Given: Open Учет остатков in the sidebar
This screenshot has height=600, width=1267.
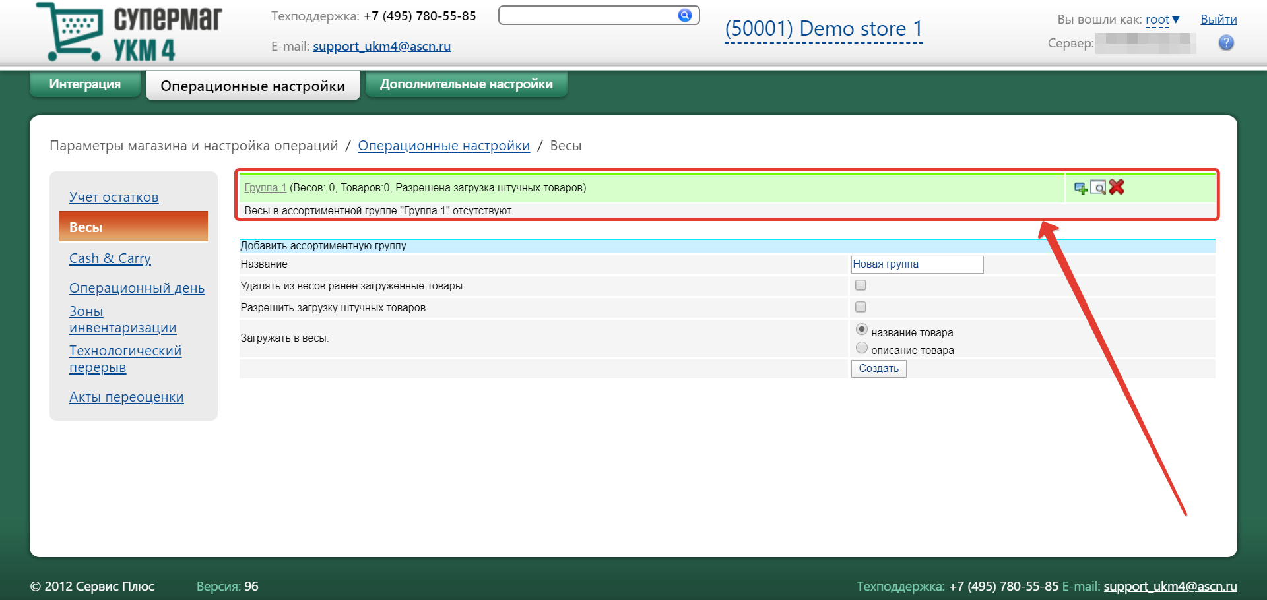Looking at the screenshot, I should coord(114,197).
